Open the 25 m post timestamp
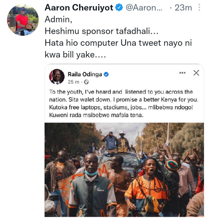 click(73, 82)
